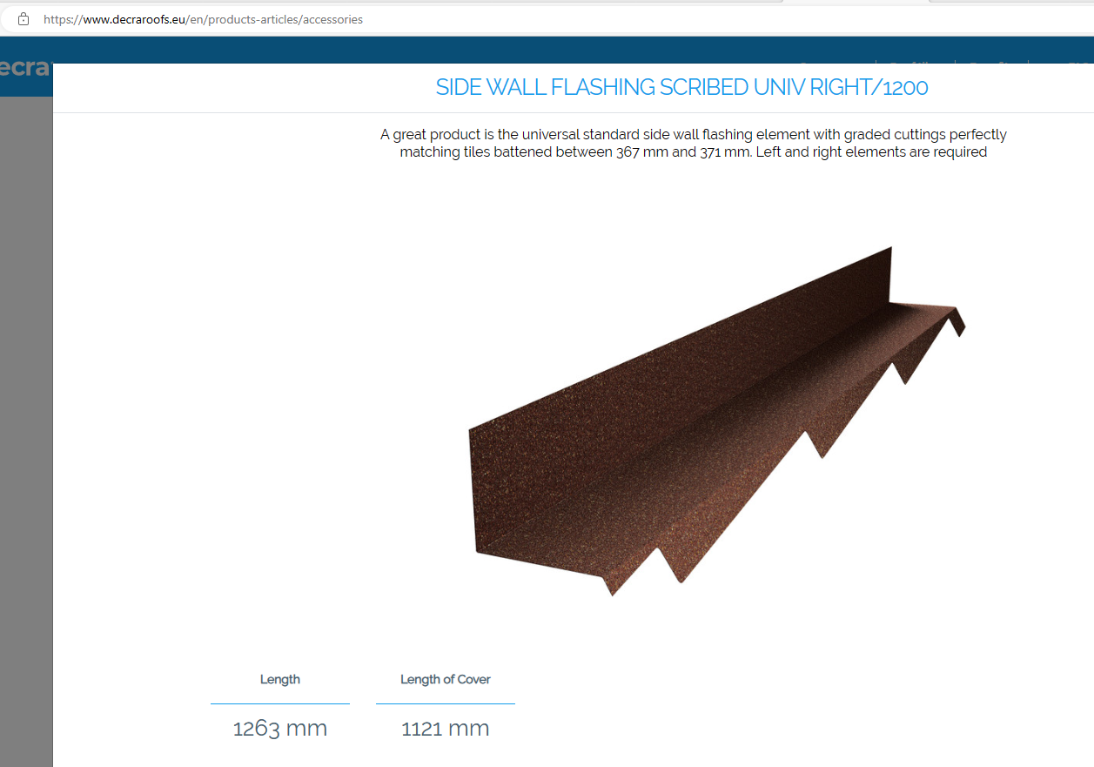Click the Side Wall Flashing Scribed title

pyautogui.click(x=681, y=87)
